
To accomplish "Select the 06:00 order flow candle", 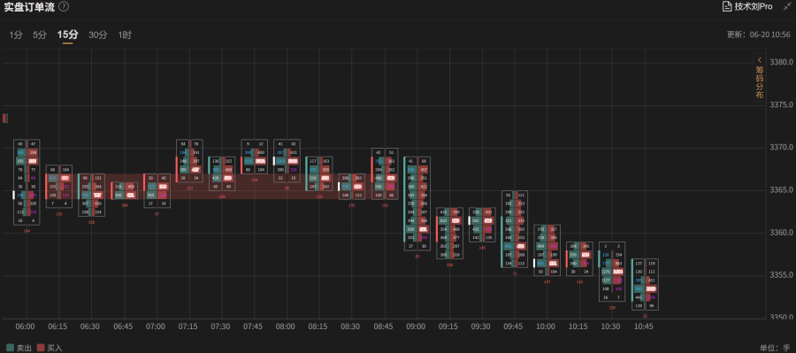I will (x=27, y=182).
